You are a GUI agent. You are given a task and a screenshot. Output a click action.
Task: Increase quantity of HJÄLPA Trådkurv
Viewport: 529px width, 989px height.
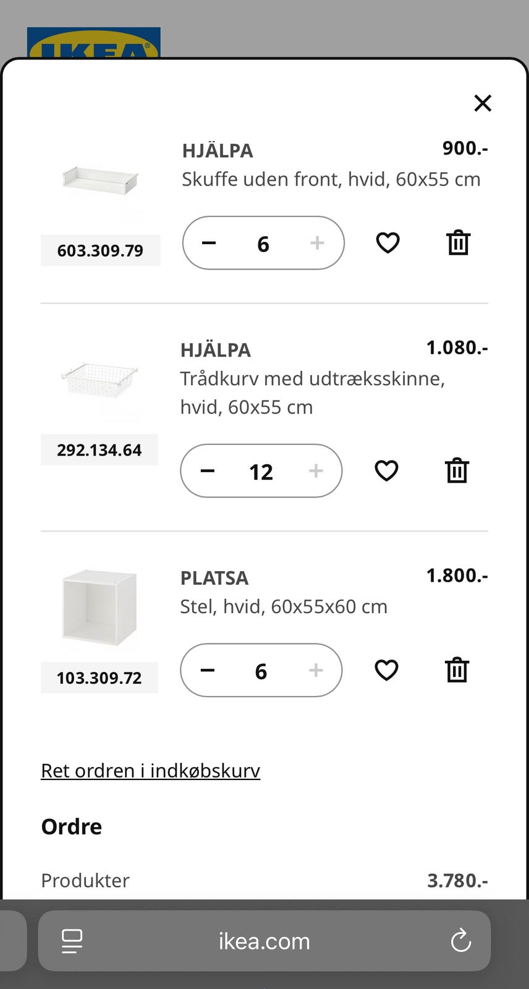(x=316, y=471)
